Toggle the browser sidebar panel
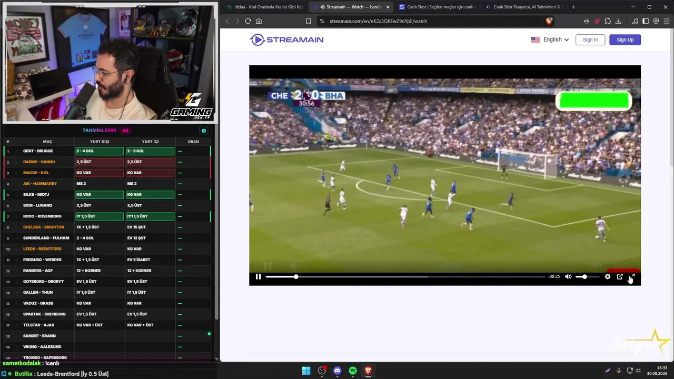The image size is (674, 379). [646, 21]
